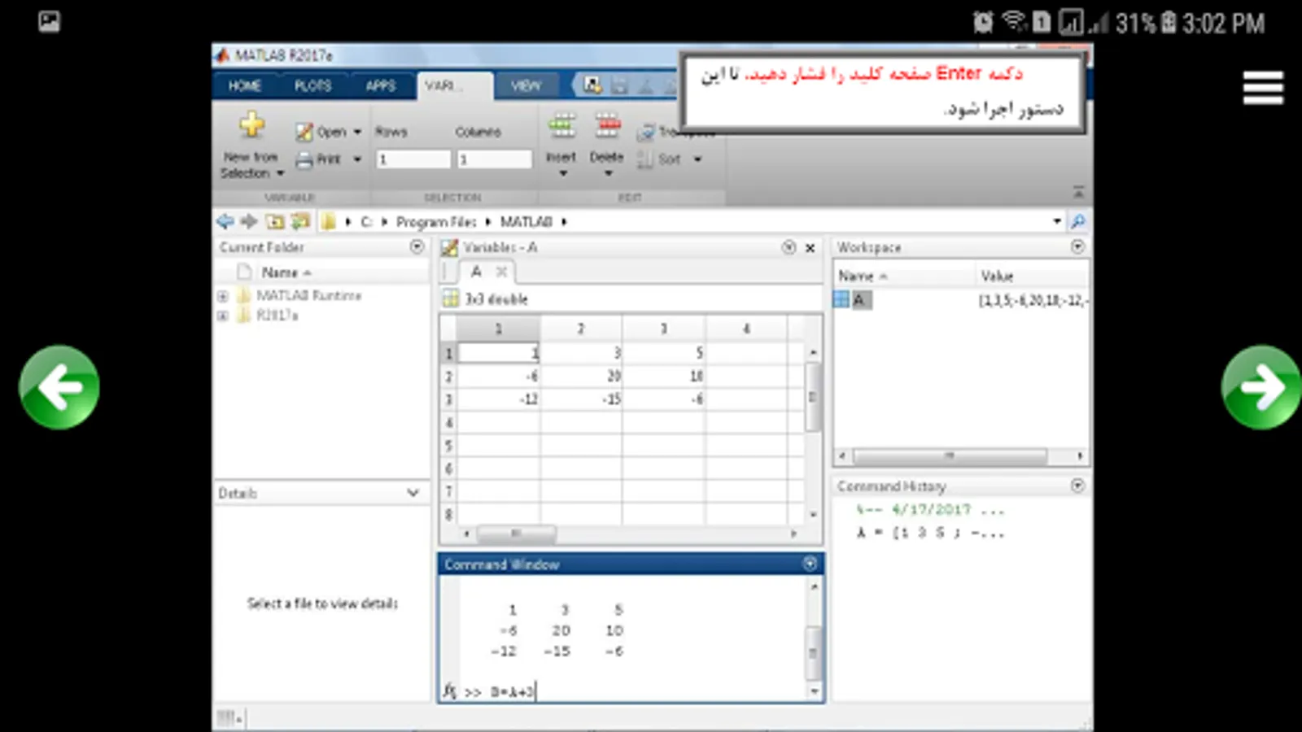The width and height of the screenshot is (1302, 732).
Task: Close the A variable tab
Action: (501, 272)
